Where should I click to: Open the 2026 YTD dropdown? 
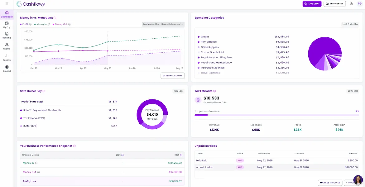[x=353, y=91]
